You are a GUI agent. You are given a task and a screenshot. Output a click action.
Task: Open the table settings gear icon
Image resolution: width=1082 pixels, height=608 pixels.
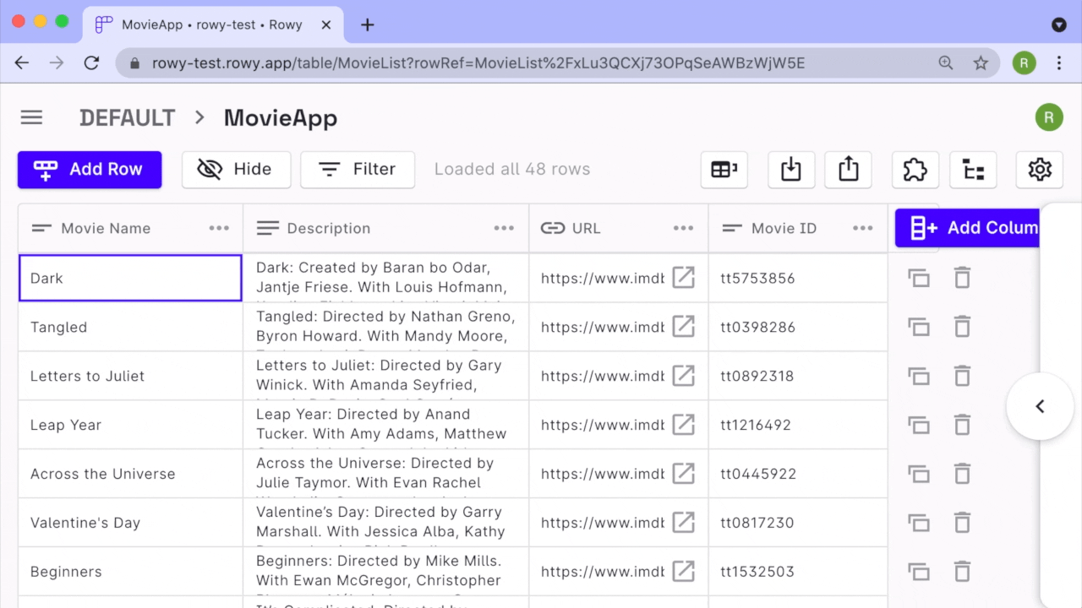click(x=1039, y=170)
